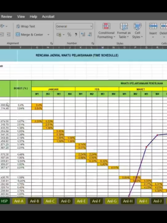Select the yellow MARET month header
This screenshot has width=167, height=223.
141,89
